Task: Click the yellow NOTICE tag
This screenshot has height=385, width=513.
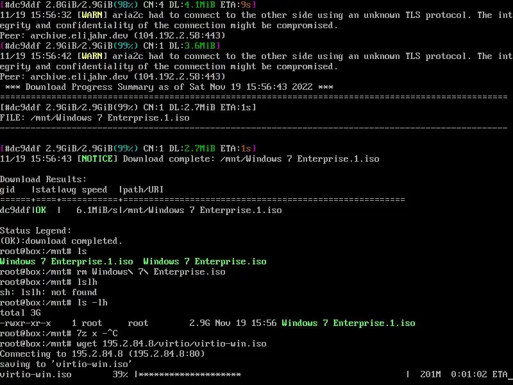Action: pyautogui.click(x=97, y=158)
